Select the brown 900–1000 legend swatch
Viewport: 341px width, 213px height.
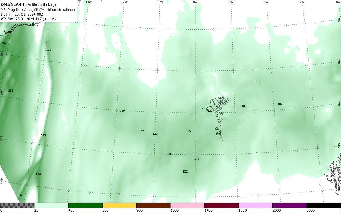pyautogui.click(x=153, y=206)
